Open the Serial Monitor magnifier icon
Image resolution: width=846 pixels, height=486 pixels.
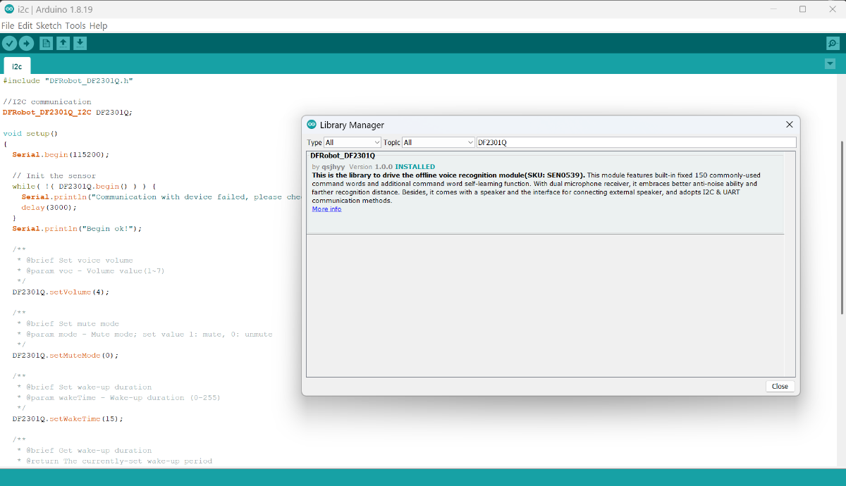pyautogui.click(x=833, y=43)
